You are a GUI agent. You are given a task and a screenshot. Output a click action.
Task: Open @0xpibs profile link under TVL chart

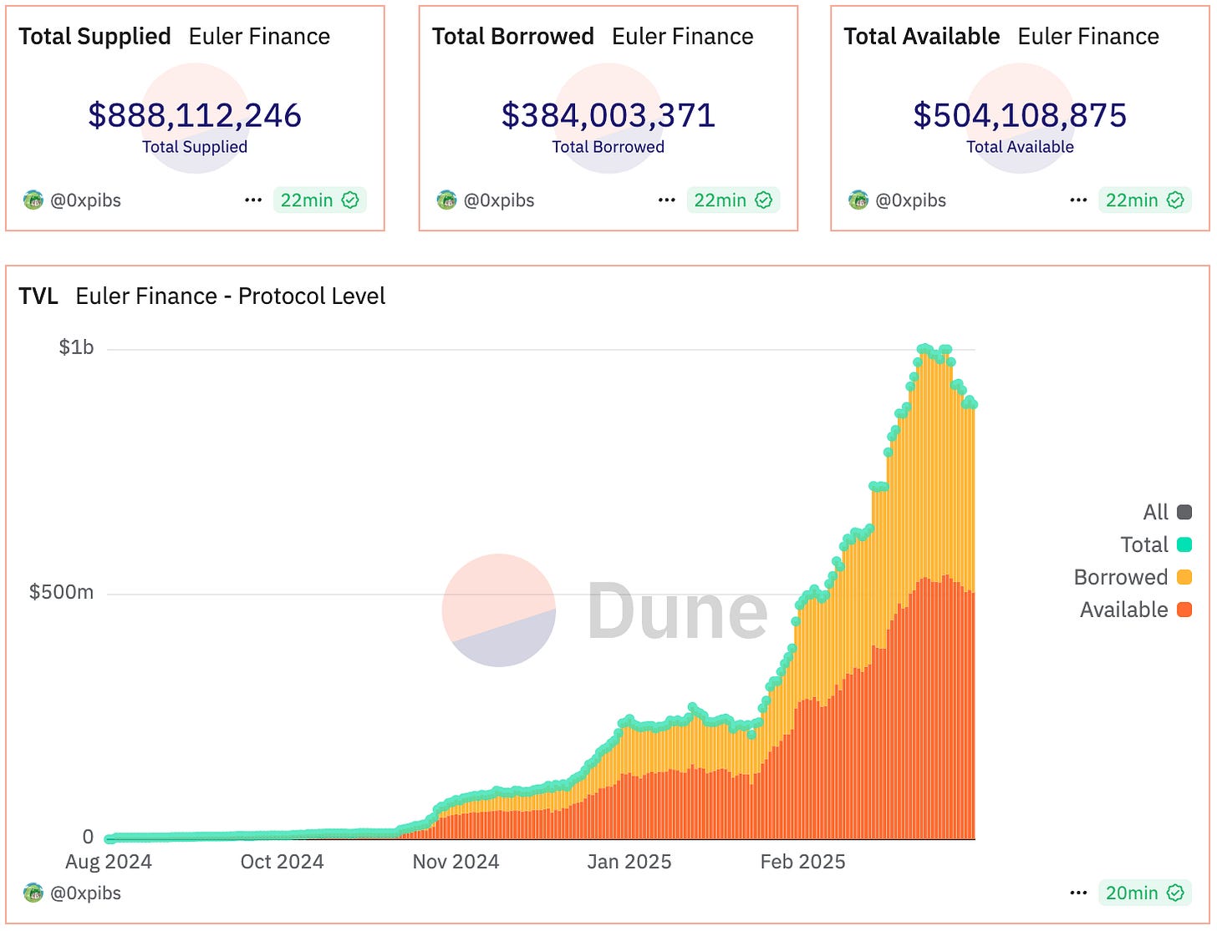tap(85, 893)
